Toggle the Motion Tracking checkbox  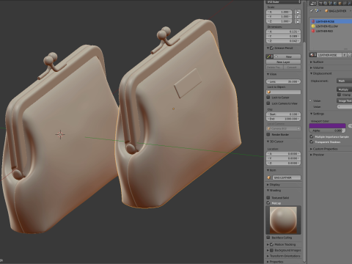[x=271, y=244]
